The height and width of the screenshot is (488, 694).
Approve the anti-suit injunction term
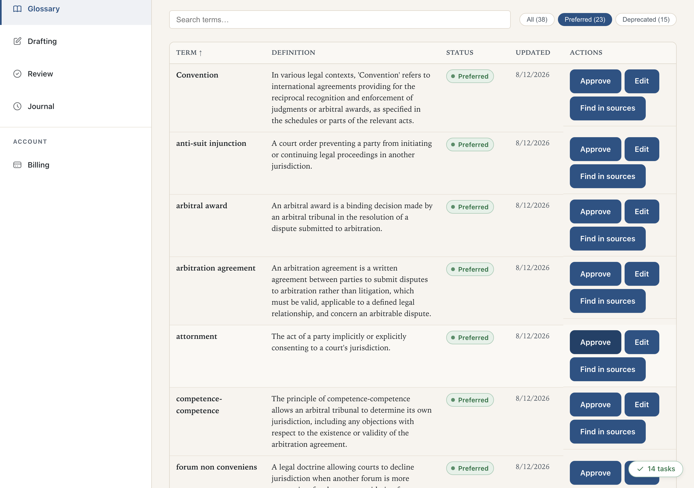pyautogui.click(x=595, y=149)
